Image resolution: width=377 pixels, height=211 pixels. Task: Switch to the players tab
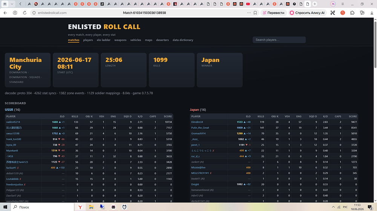[x=88, y=40]
